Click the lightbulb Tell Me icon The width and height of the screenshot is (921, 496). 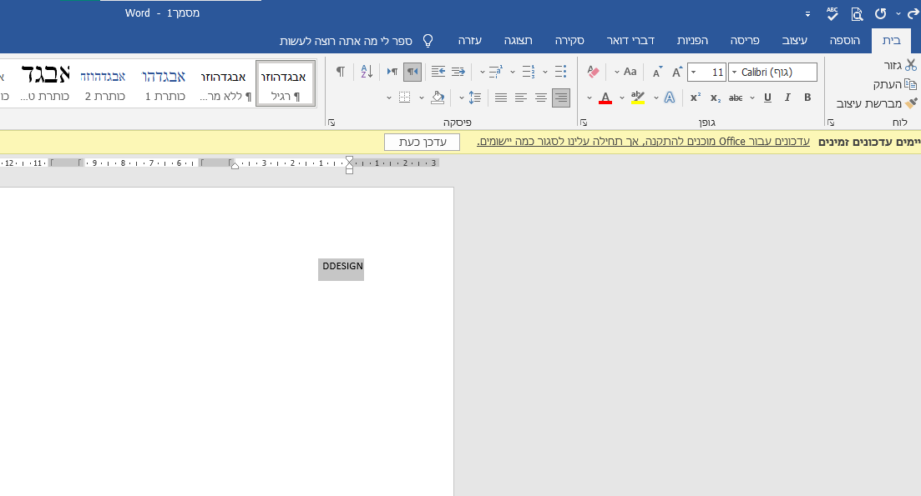(x=428, y=41)
